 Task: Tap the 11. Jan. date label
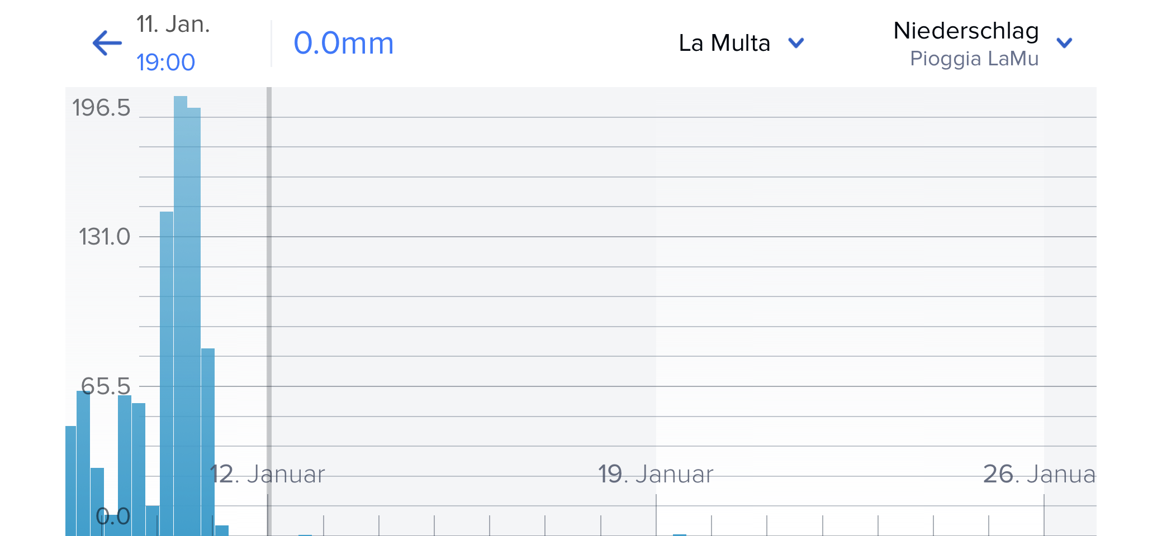[173, 25]
